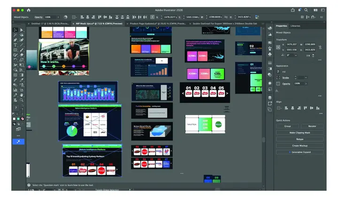Select the Rotate tool
Image resolution: width=338 pixels, height=203 pixels.
coord(15,60)
